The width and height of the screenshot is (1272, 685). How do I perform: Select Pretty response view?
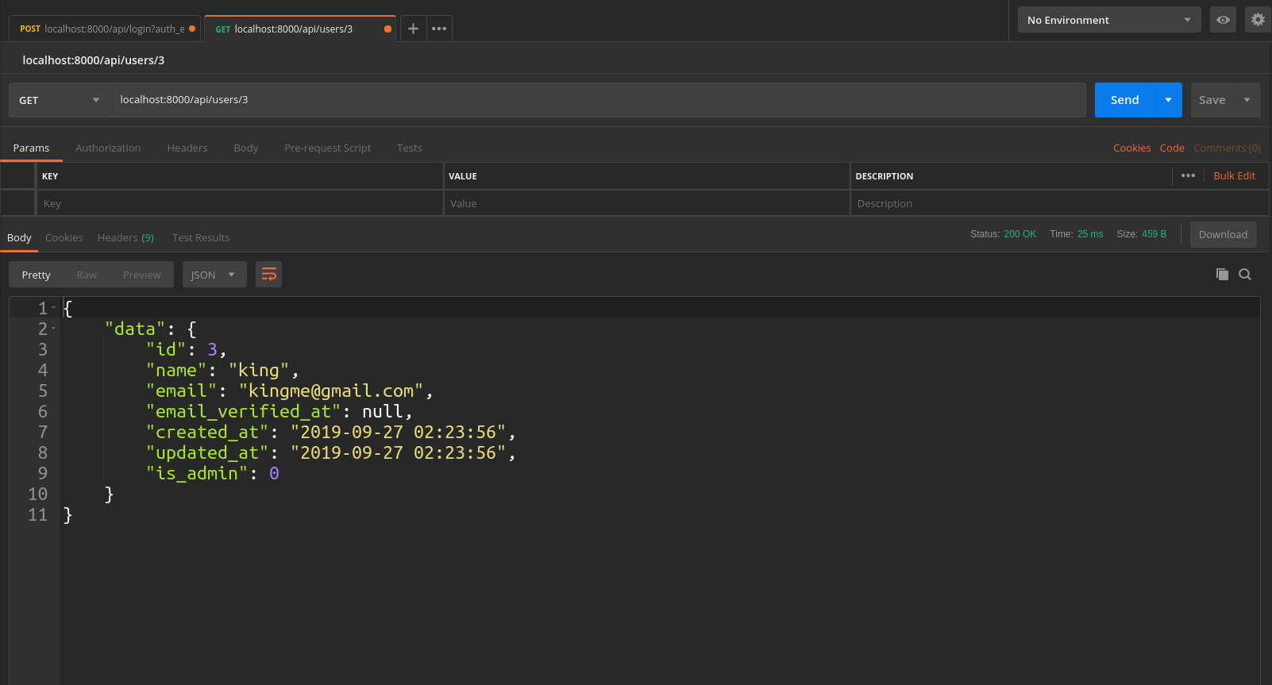(x=36, y=275)
